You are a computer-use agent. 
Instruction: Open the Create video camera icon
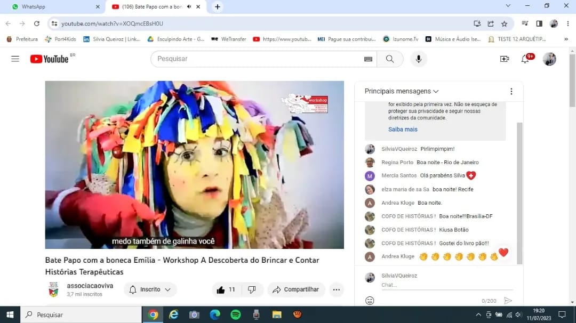(x=504, y=59)
